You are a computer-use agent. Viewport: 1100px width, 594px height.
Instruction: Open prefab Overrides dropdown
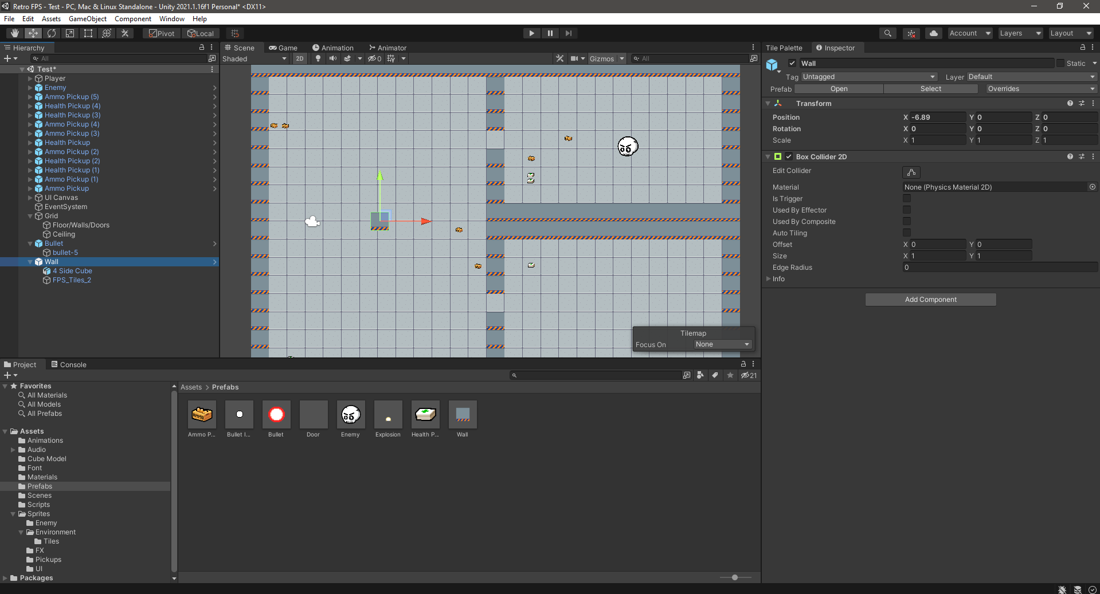(x=1042, y=89)
